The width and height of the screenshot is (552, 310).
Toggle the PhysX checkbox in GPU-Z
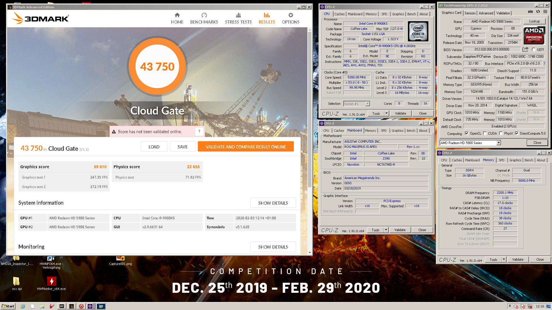[501, 133]
